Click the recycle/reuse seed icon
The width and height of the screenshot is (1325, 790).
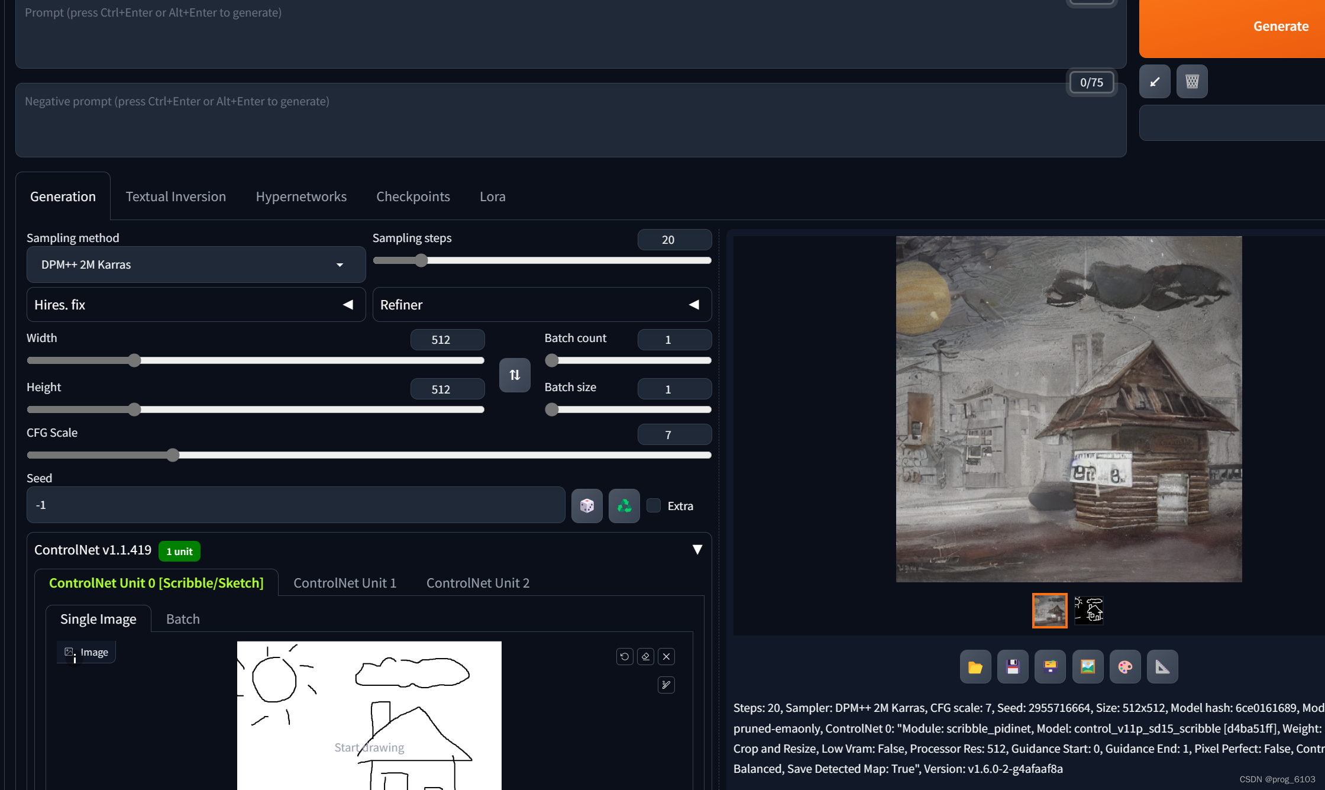pos(623,506)
